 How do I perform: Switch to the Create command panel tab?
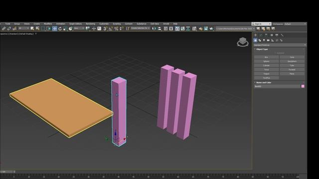coord(256,35)
